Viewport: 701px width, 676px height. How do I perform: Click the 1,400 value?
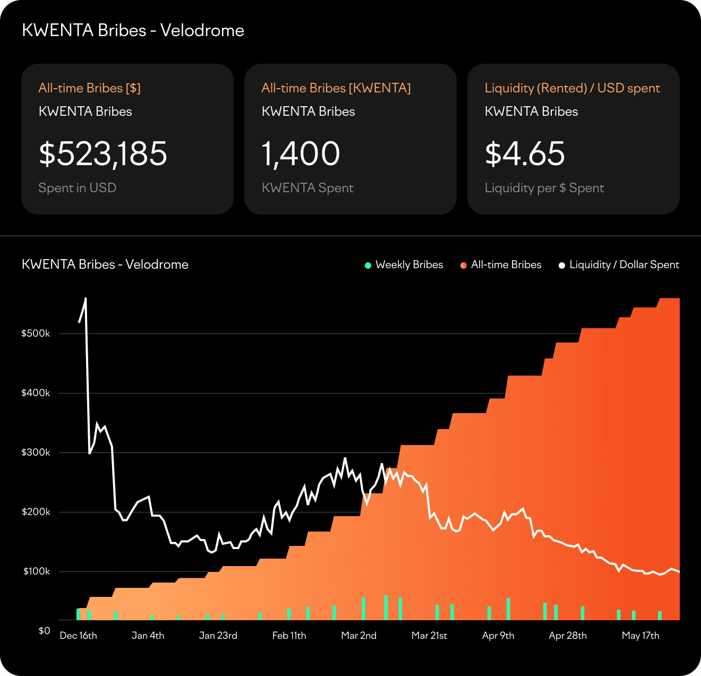[301, 153]
